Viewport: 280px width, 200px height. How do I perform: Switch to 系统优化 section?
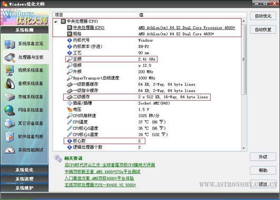coord(24,170)
